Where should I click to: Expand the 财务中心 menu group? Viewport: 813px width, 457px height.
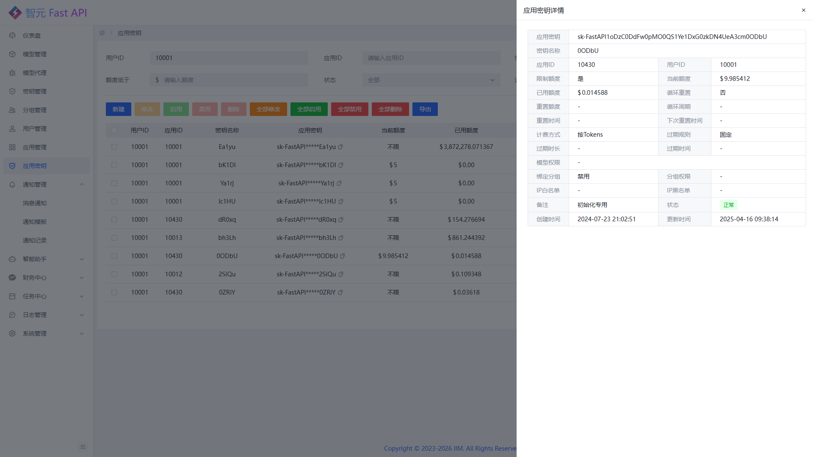point(82,278)
